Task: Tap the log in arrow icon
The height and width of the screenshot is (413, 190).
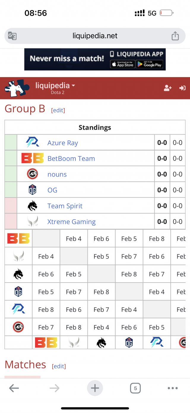Action: pos(182,88)
